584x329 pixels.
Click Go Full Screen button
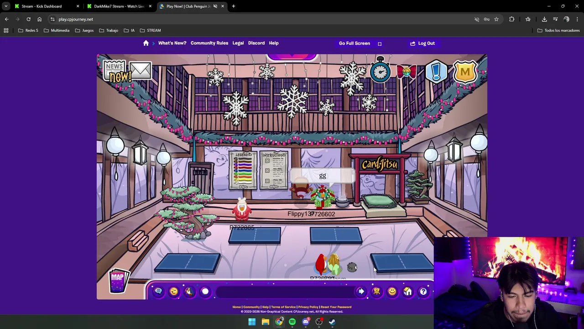(360, 43)
